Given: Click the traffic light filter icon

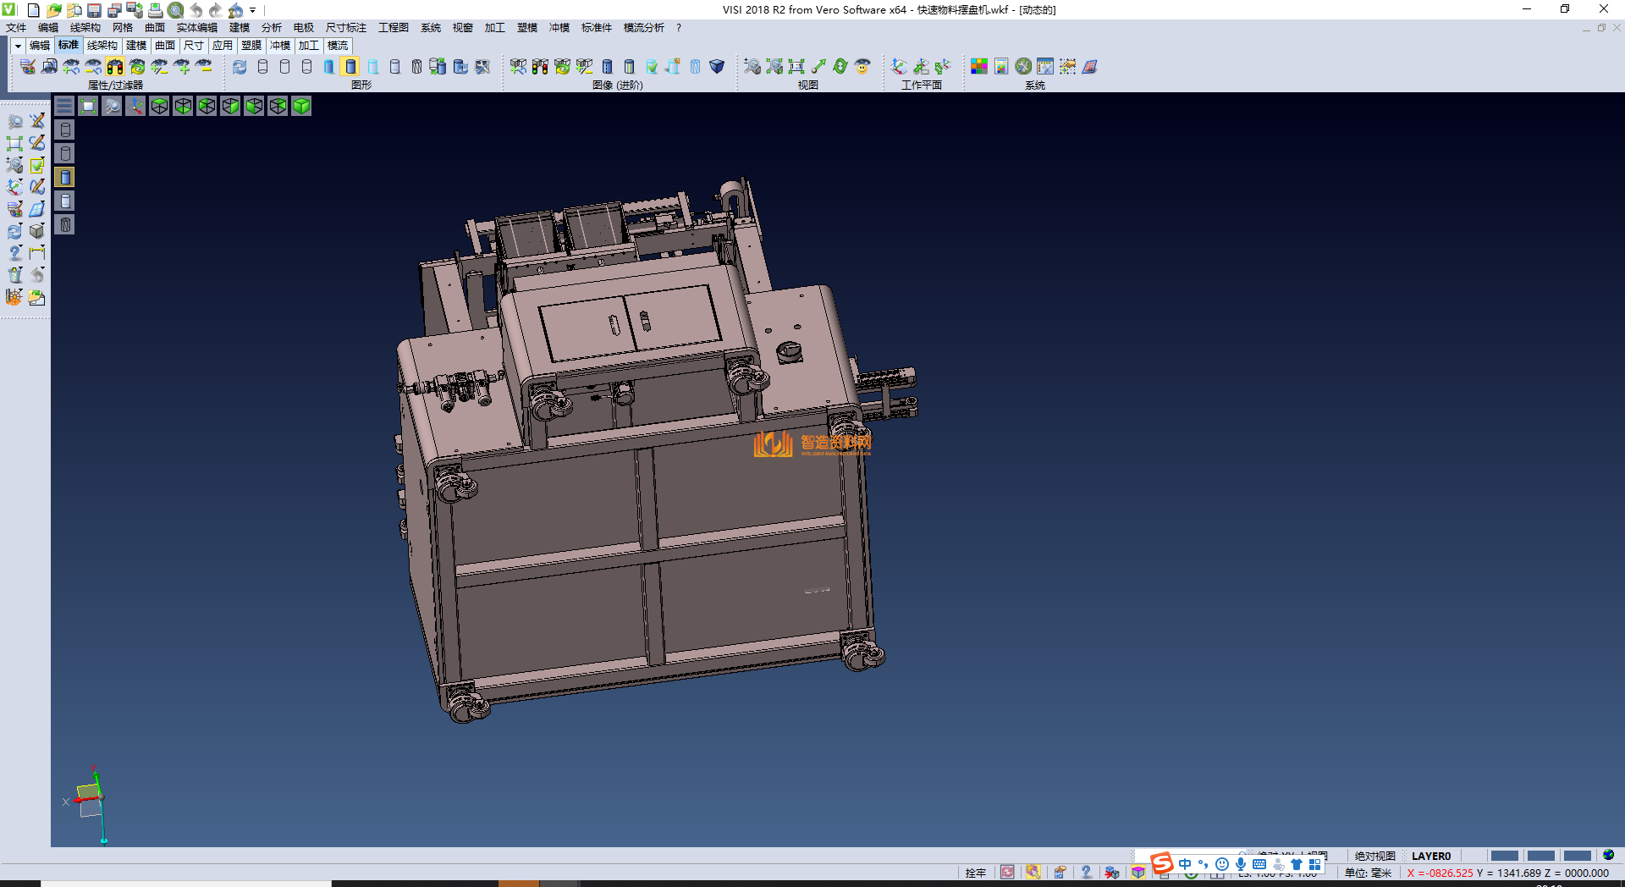Looking at the screenshot, I should (115, 67).
